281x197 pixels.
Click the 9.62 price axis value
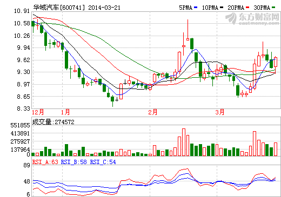23,60
